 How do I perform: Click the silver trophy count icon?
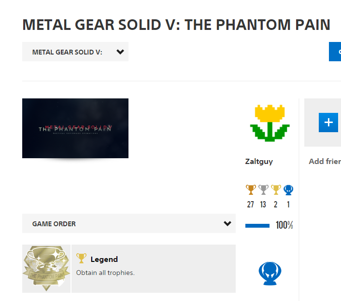coord(263,190)
